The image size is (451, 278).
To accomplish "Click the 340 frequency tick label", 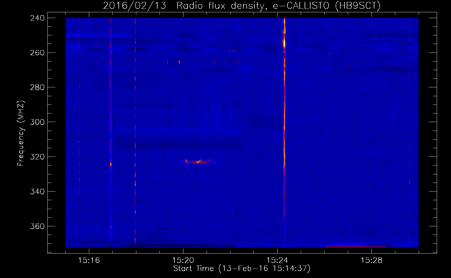I will (37, 192).
